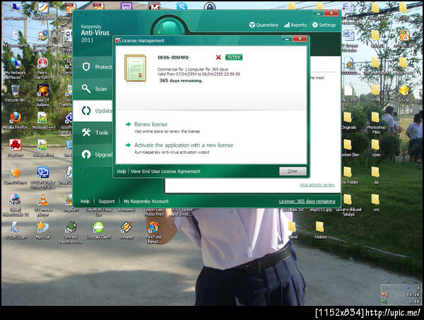Select the Protection shield tab
This screenshot has height=320, width=424.
[x=93, y=67]
